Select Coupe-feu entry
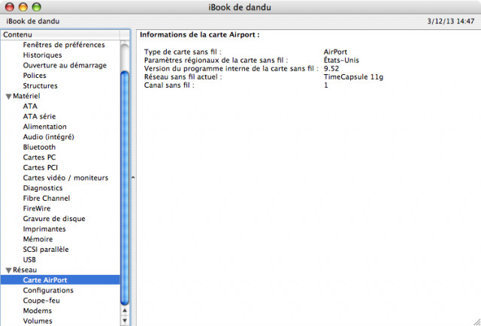Screen dimensions: 481x326 pyautogui.click(x=41, y=301)
